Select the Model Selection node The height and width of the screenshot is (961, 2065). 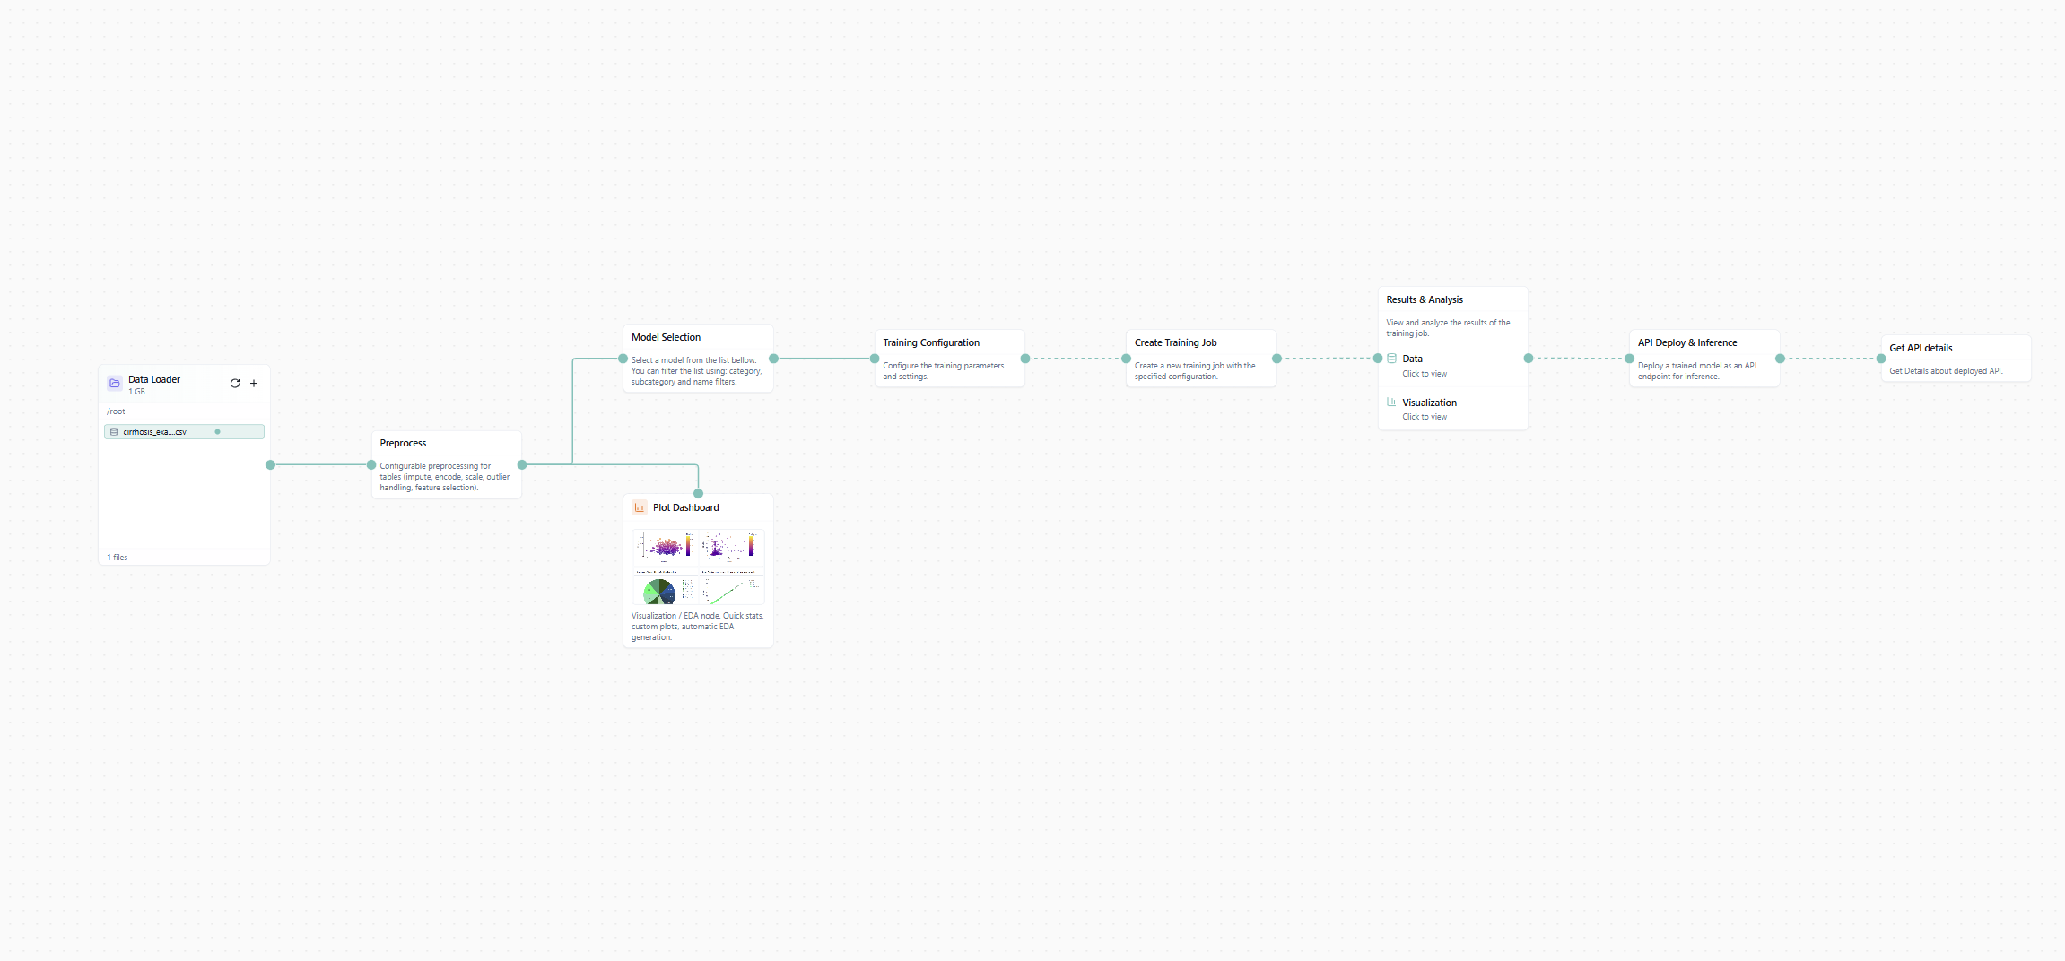pyautogui.click(x=697, y=338)
